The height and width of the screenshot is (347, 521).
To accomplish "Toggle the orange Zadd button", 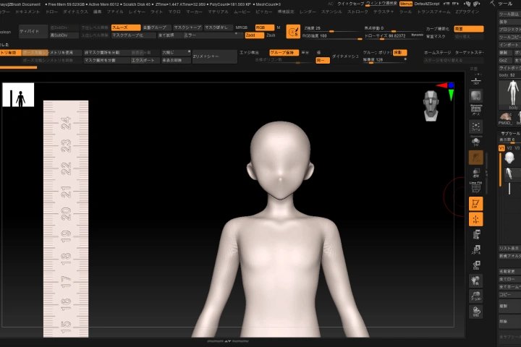I will coord(255,35).
